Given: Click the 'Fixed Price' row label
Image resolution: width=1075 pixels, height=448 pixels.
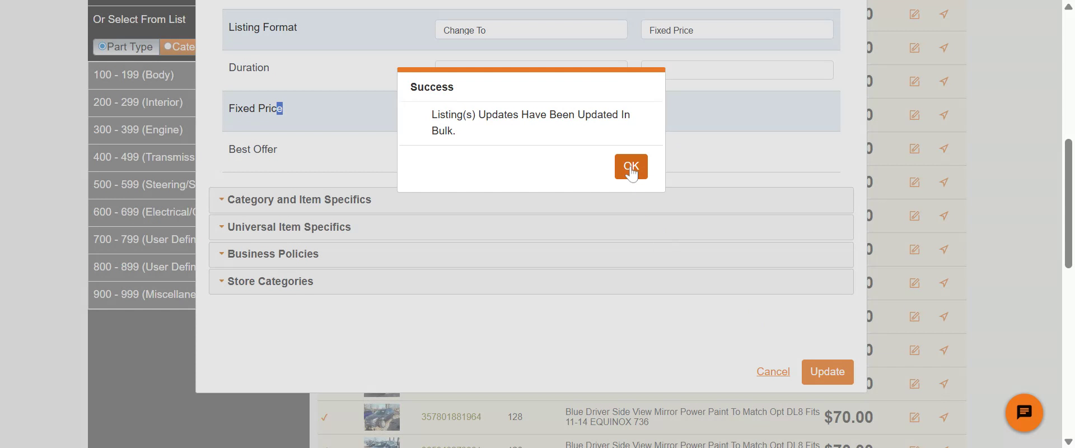Looking at the screenshot, I should 255,109.
